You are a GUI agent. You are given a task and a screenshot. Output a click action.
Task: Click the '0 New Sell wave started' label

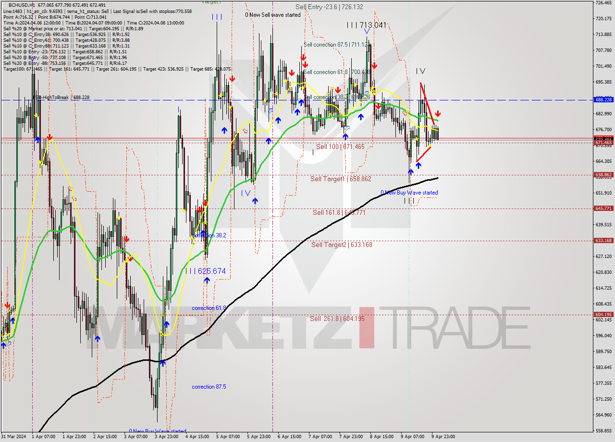[272, 15]
